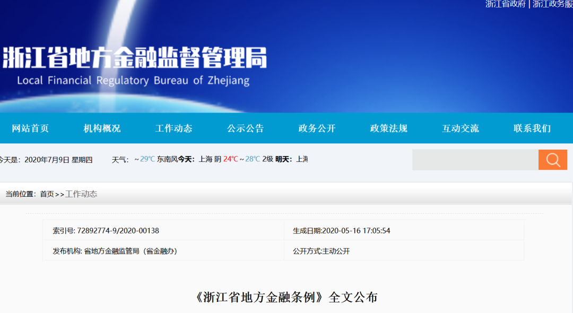Navigate to 政策法规 menu item
Viewport: 573px width, 313px height.
pos(388,128)
